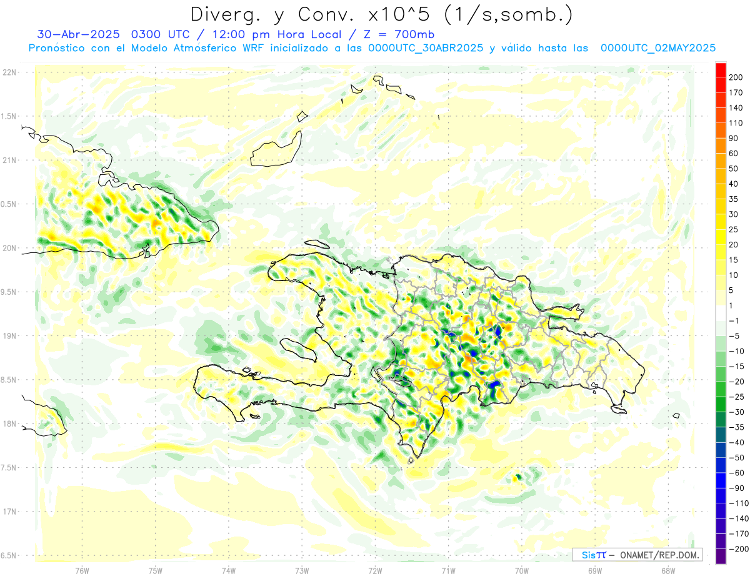750x579 pixels.
Task: Click the blue swatch between -90 and -60
Action: (721, 480)
